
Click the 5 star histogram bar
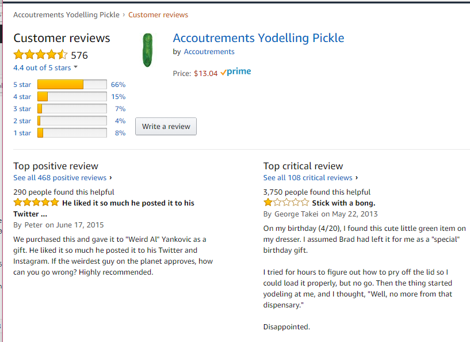pos(72,85)
